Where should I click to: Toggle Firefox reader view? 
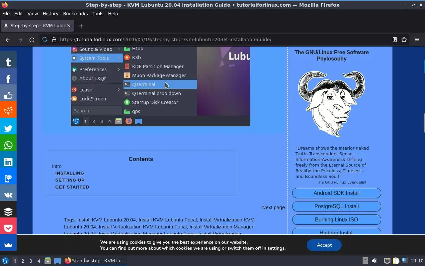pyautogui.click(x=394, y=40)
